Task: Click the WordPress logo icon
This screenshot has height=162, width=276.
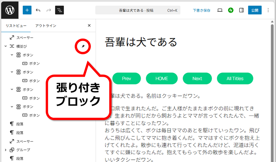Action: pyautogui.click(x=10, y=10)
